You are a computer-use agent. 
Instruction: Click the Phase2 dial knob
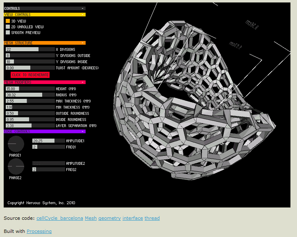[16, 166]
